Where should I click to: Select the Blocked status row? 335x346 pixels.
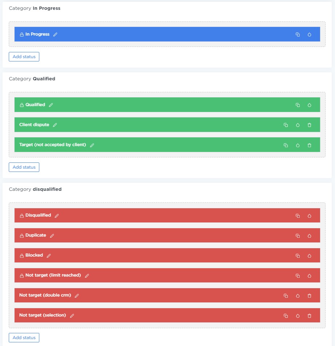pyautogui.click(x=164, y=256)
